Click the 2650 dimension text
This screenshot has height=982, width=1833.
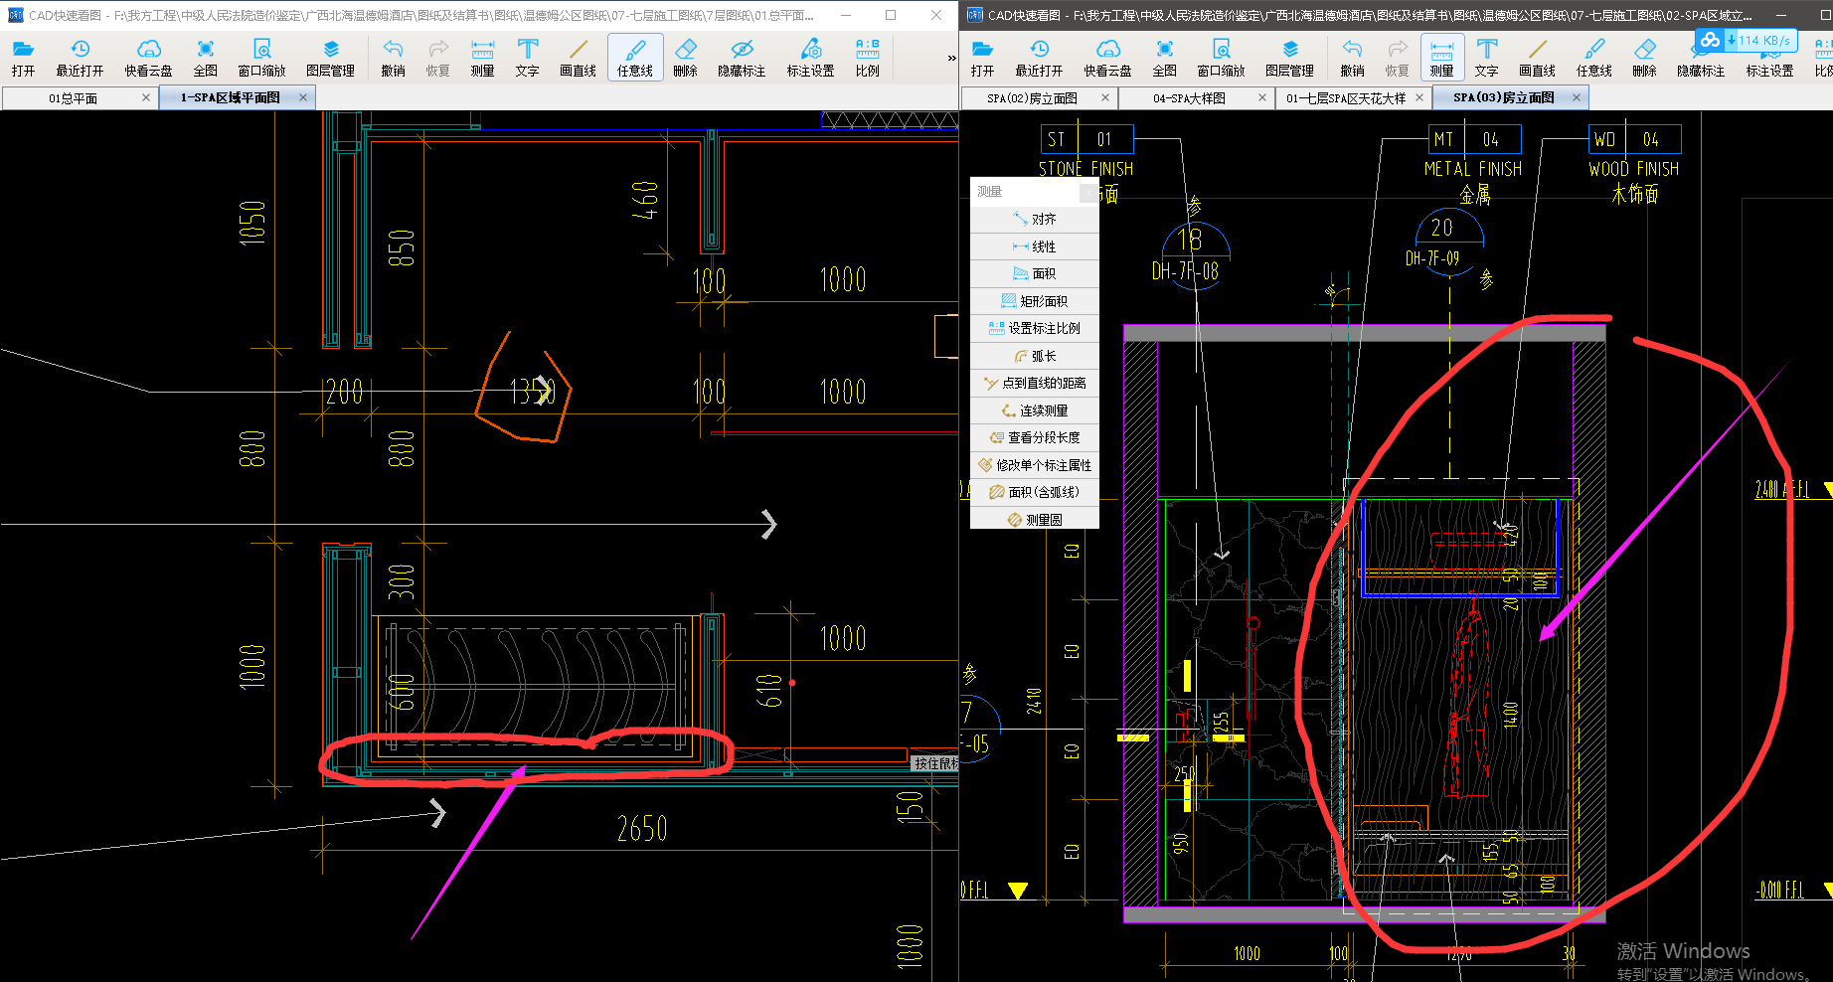(x=642, y=829)
